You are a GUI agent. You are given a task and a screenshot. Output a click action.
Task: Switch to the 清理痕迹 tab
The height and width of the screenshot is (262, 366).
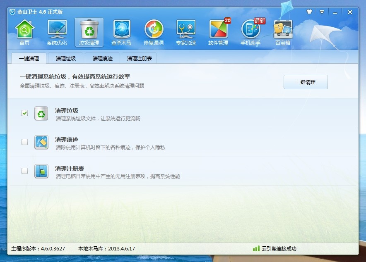[103, 59]
